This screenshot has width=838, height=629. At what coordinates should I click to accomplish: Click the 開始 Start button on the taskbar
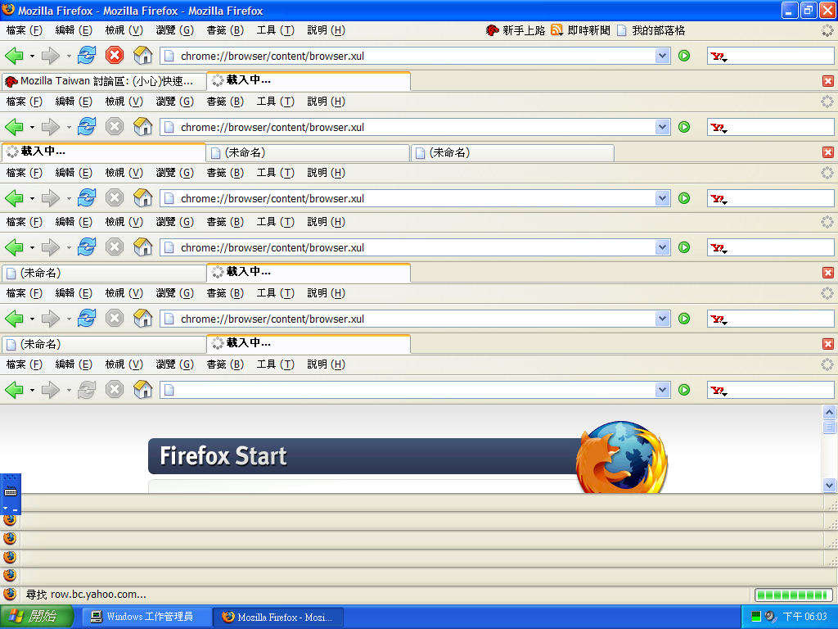33,617
